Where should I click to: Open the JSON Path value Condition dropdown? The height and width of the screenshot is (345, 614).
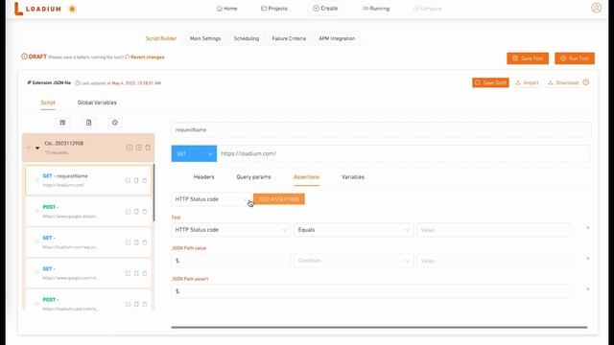point(354,261)
